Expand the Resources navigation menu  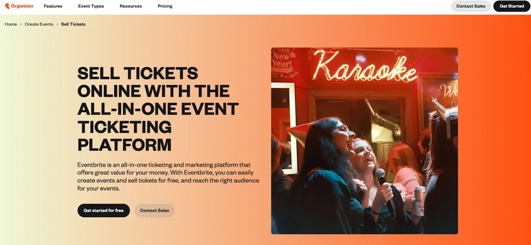(131, 6)
